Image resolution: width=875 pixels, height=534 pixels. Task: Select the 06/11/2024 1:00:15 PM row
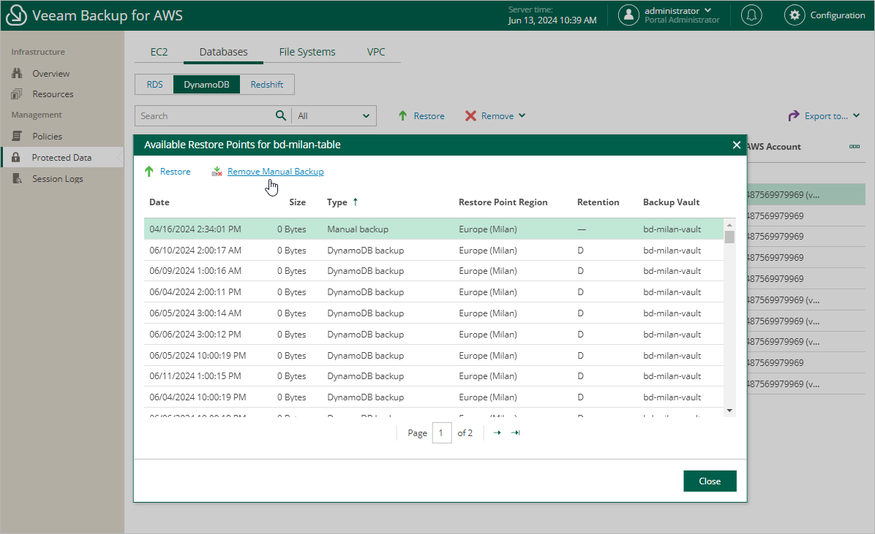point(434,376)
